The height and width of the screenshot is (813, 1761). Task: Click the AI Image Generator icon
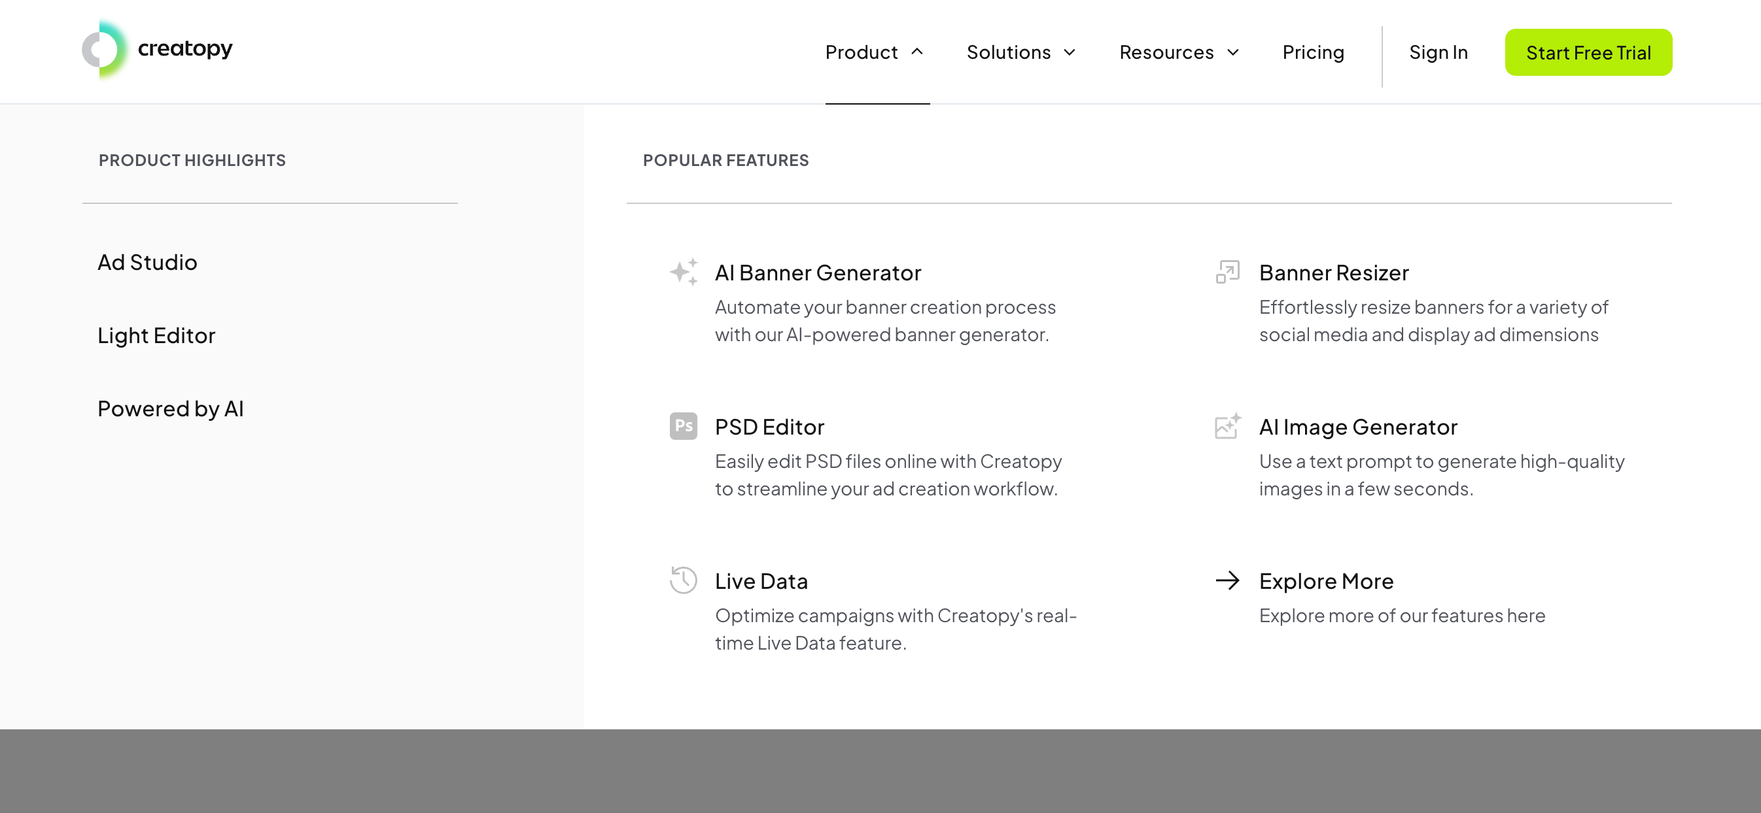(1227, 425)
